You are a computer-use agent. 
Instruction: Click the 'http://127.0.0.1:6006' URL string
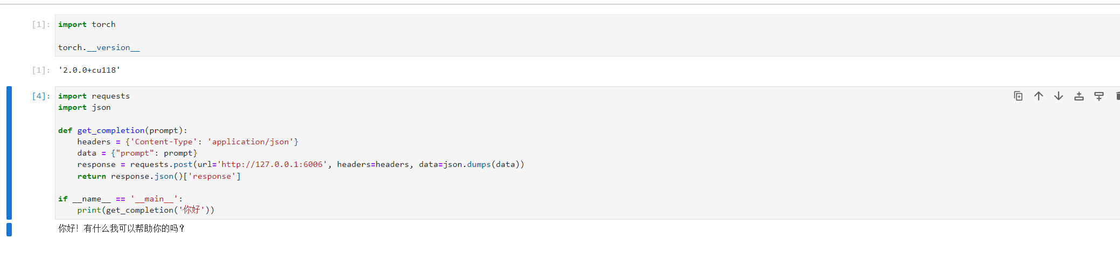272,164
